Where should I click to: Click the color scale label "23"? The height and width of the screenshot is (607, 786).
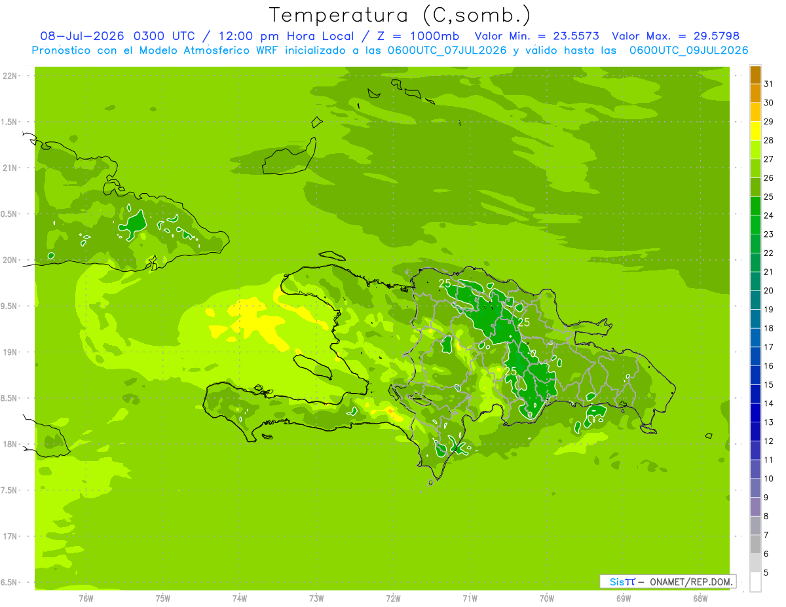pyautogui.click(x=769, y=234)
